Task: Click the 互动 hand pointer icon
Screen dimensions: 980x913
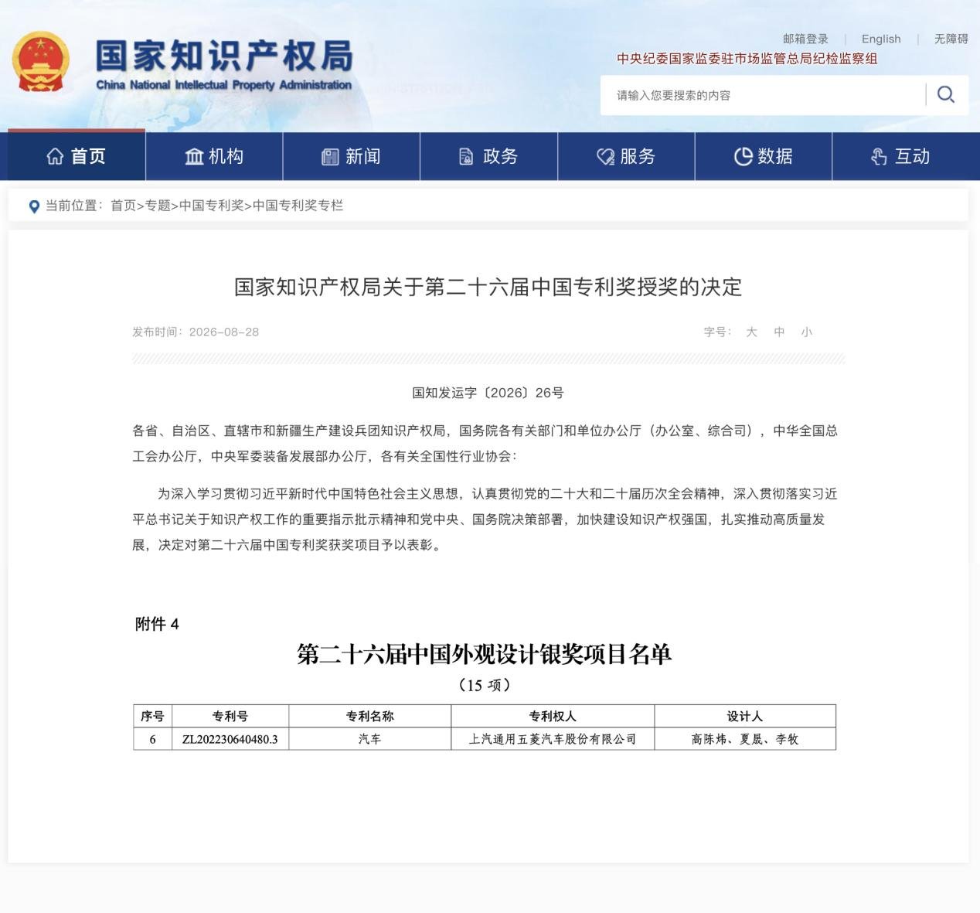Action: [879, 157]
